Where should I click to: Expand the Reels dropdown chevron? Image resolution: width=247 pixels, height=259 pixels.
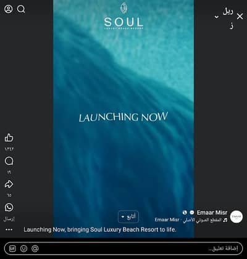tap(216, 17)
